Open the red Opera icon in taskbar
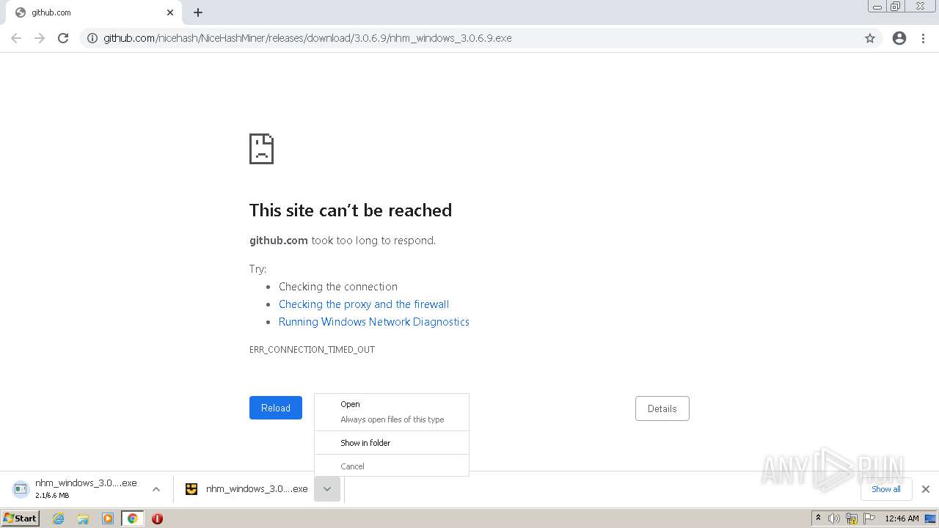Screen dimensions: 939x528 pyautogui.click(x=157, y=518)
